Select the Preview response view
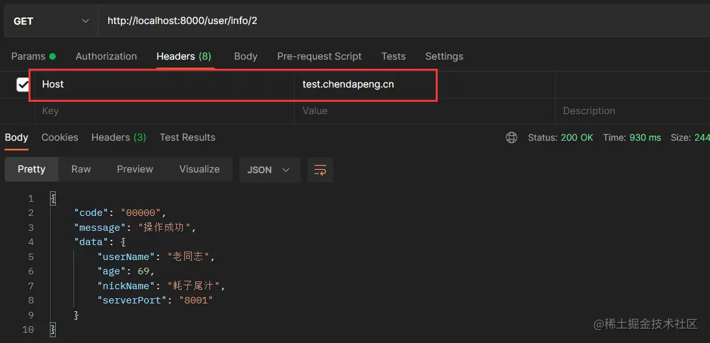The height and width of the screenshot is (343, 710). pyautogui.click(x=135, y=169)
